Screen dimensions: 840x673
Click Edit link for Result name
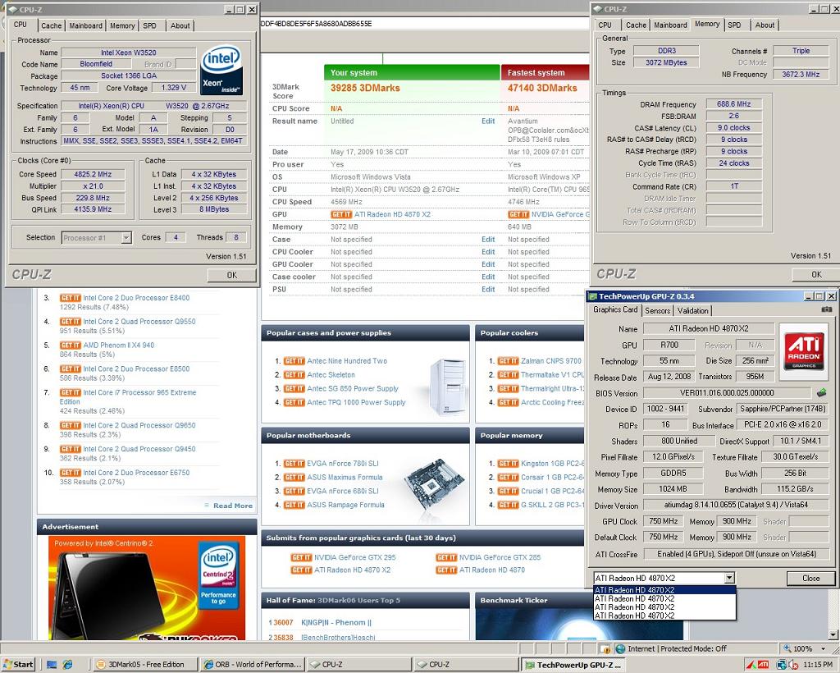pos(488,121)
